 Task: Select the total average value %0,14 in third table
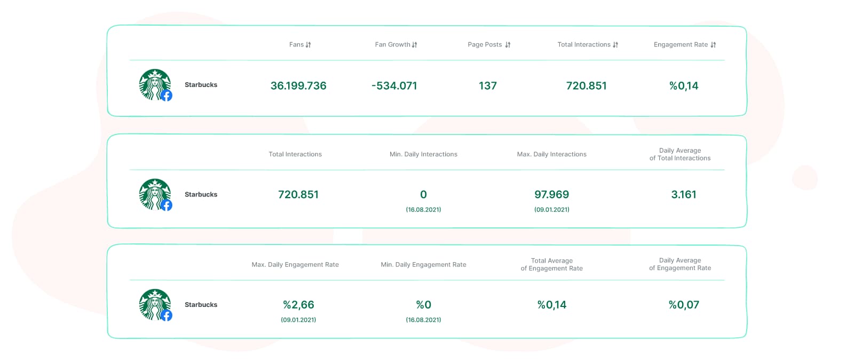coord(552,305)
